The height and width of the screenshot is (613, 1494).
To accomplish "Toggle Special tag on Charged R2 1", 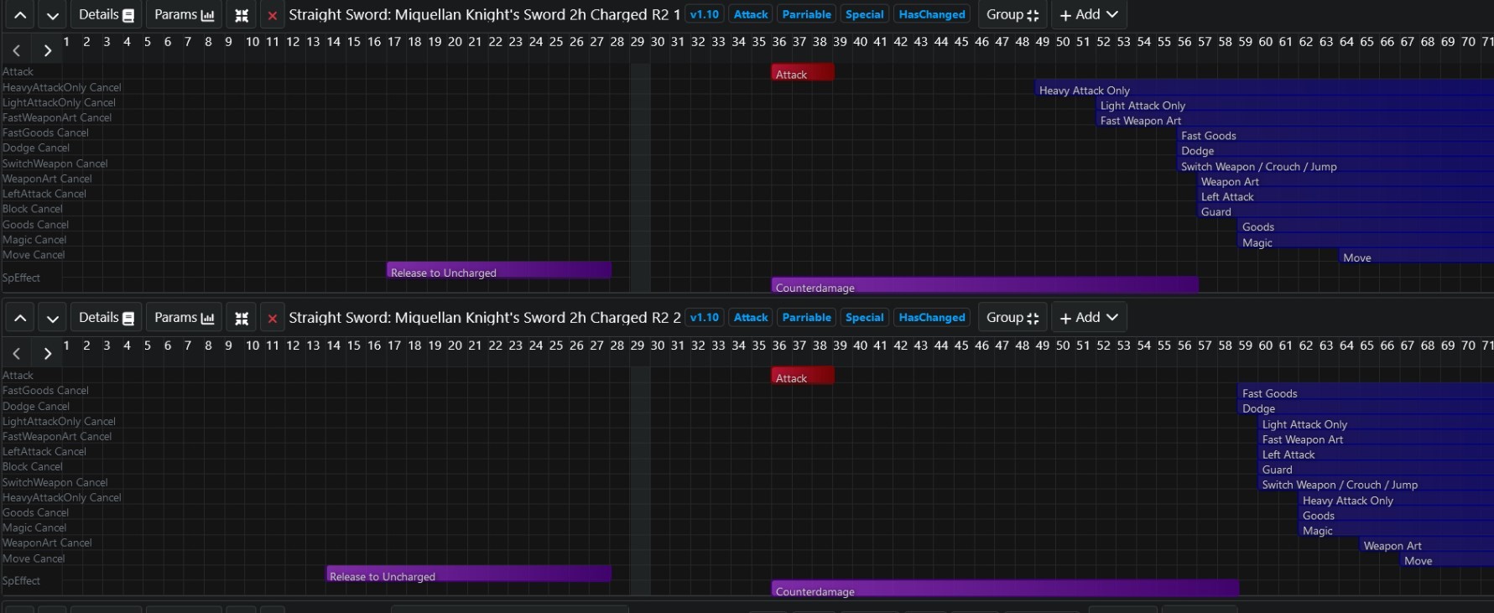I will [x=865, y=14].
